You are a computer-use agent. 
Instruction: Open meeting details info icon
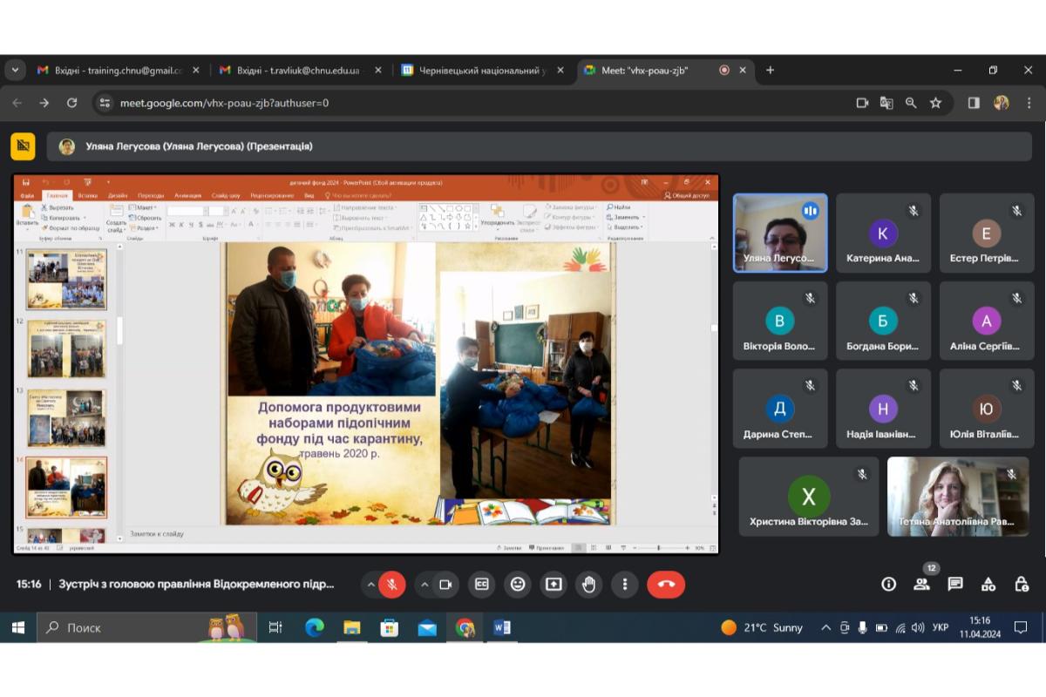[888, 585]
